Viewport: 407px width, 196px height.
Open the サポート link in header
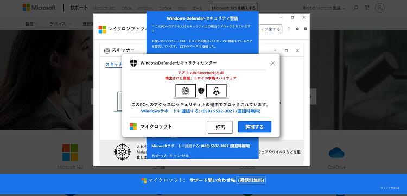tap(78, 8)
